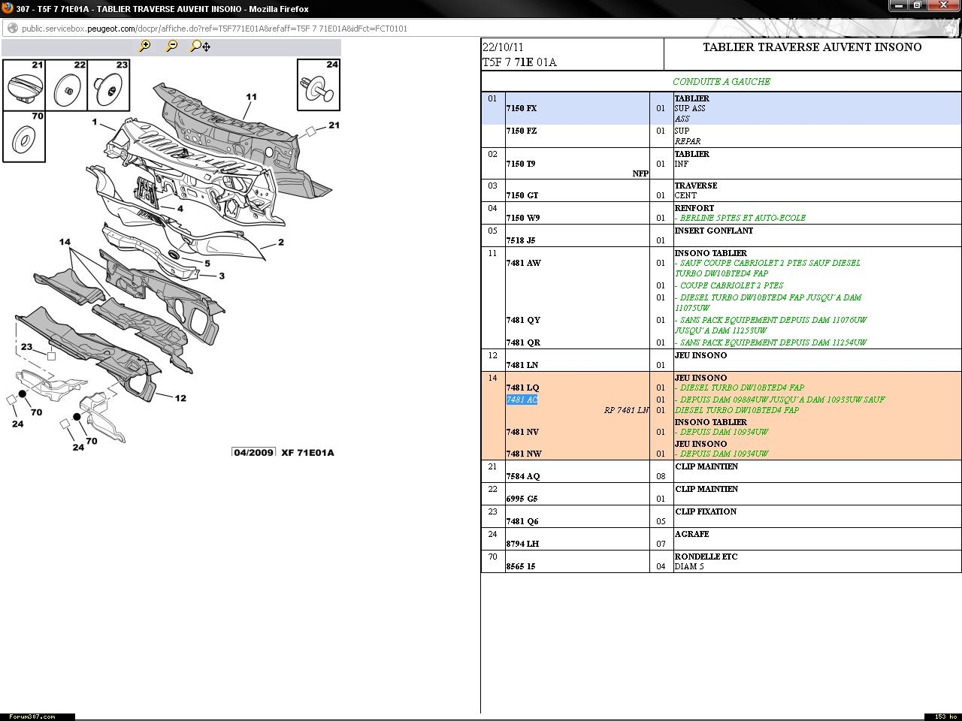
Task: Click INSERT GONFLANT description
Action: [713, 231]
